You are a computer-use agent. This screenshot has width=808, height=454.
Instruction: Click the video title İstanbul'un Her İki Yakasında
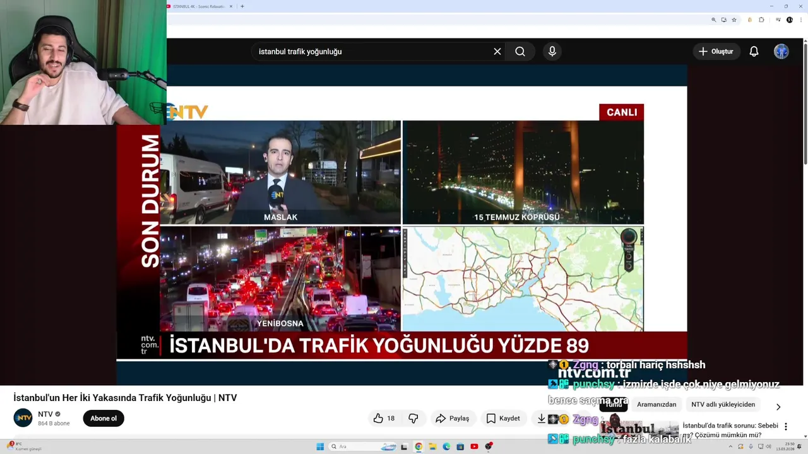pos(125,398)
